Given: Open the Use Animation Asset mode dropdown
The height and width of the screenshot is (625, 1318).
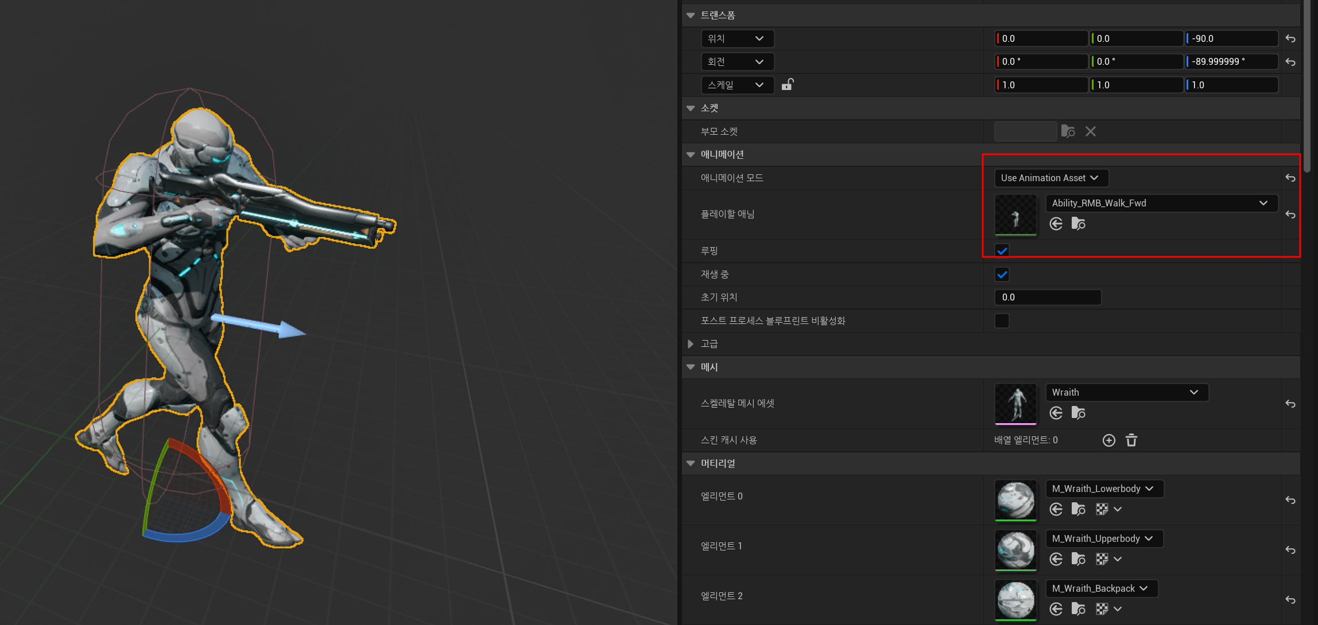Looking at the screenshot, I should tap(1050, 178).
